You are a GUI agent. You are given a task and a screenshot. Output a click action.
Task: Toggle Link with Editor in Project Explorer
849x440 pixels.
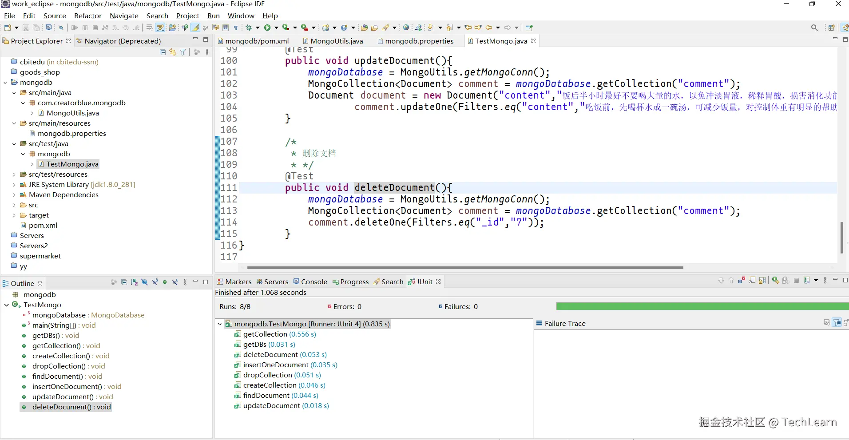tap(173, 52)
